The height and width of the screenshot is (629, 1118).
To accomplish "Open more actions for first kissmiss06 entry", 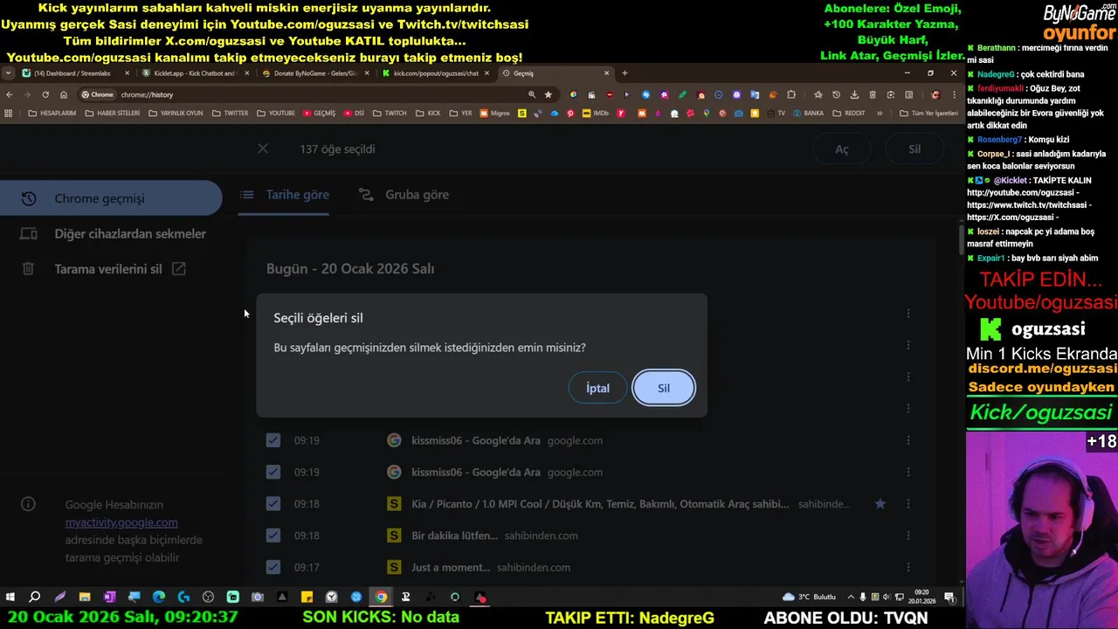I will (x=908, y=440).
